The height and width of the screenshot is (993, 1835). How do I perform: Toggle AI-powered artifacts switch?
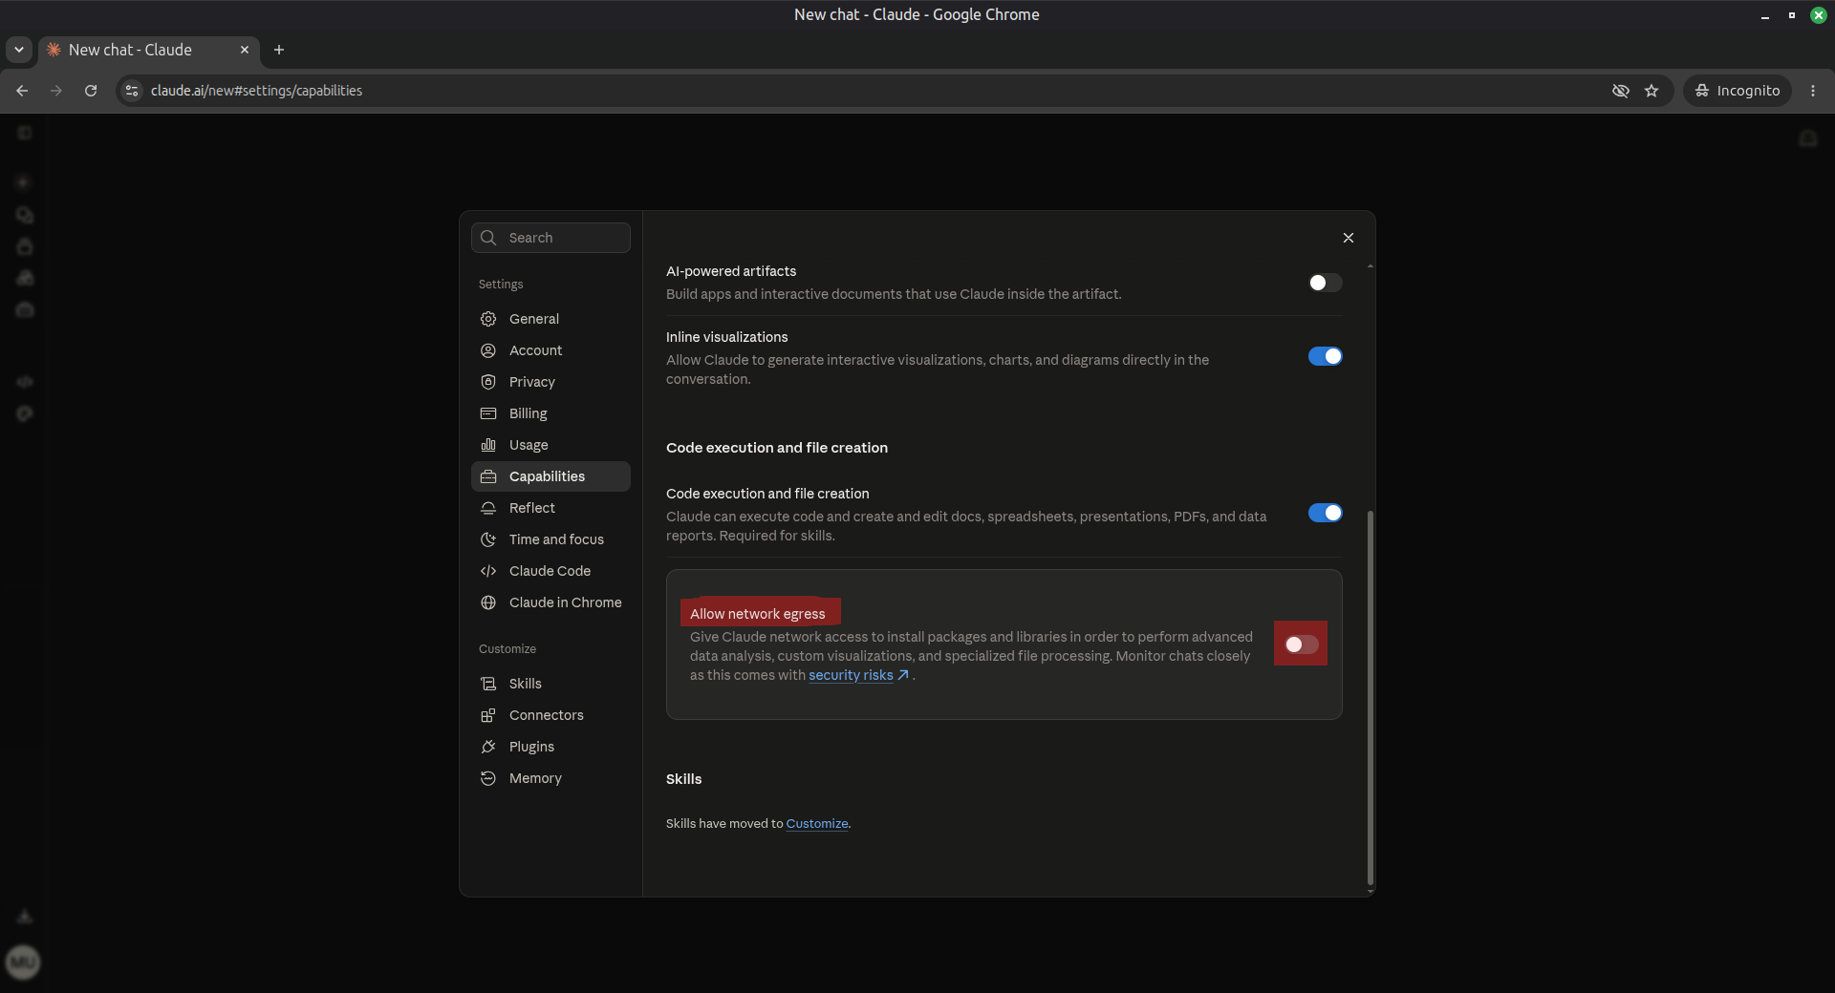(x=1325, y=283)
